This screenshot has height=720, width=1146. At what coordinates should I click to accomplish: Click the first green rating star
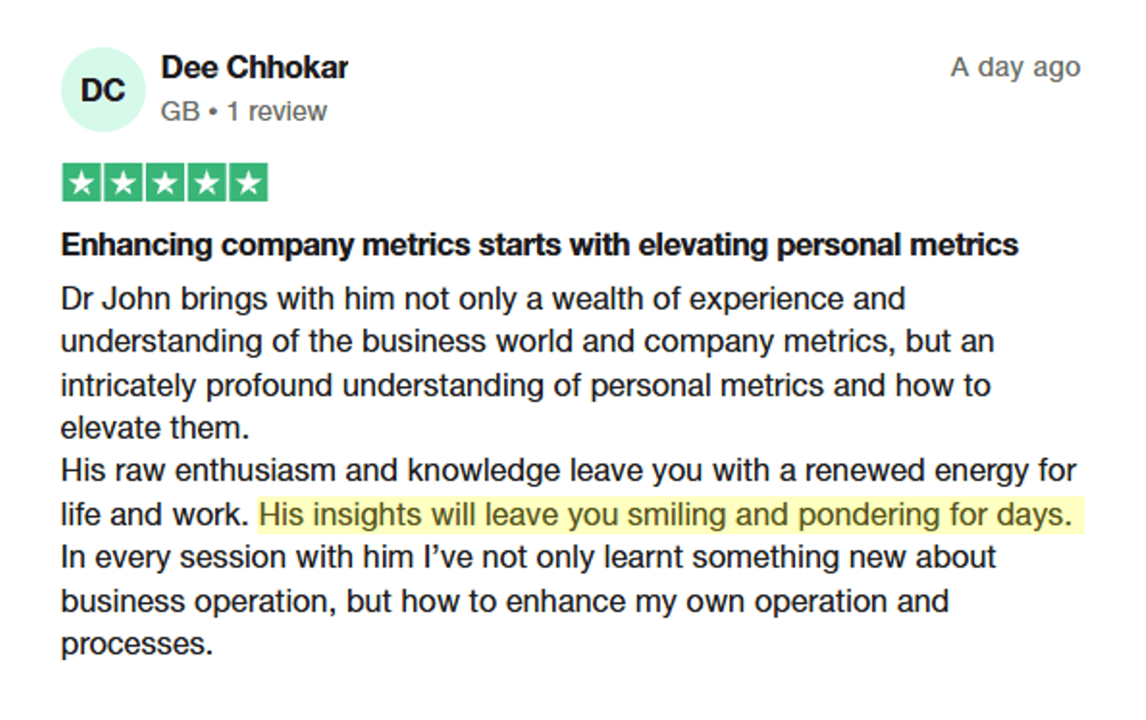(x=82, y=183)
